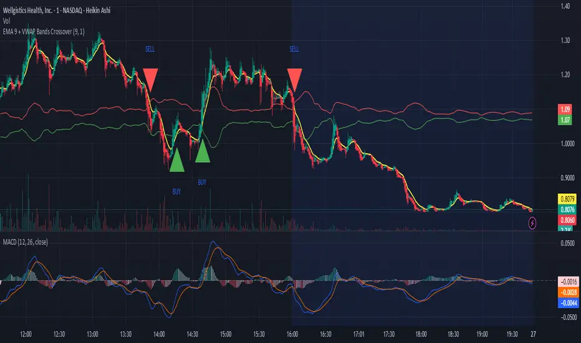Open the EMA 9 + VWAP Bands Crossover legend
Screen dimensions: 581x343
pos(44,32)
